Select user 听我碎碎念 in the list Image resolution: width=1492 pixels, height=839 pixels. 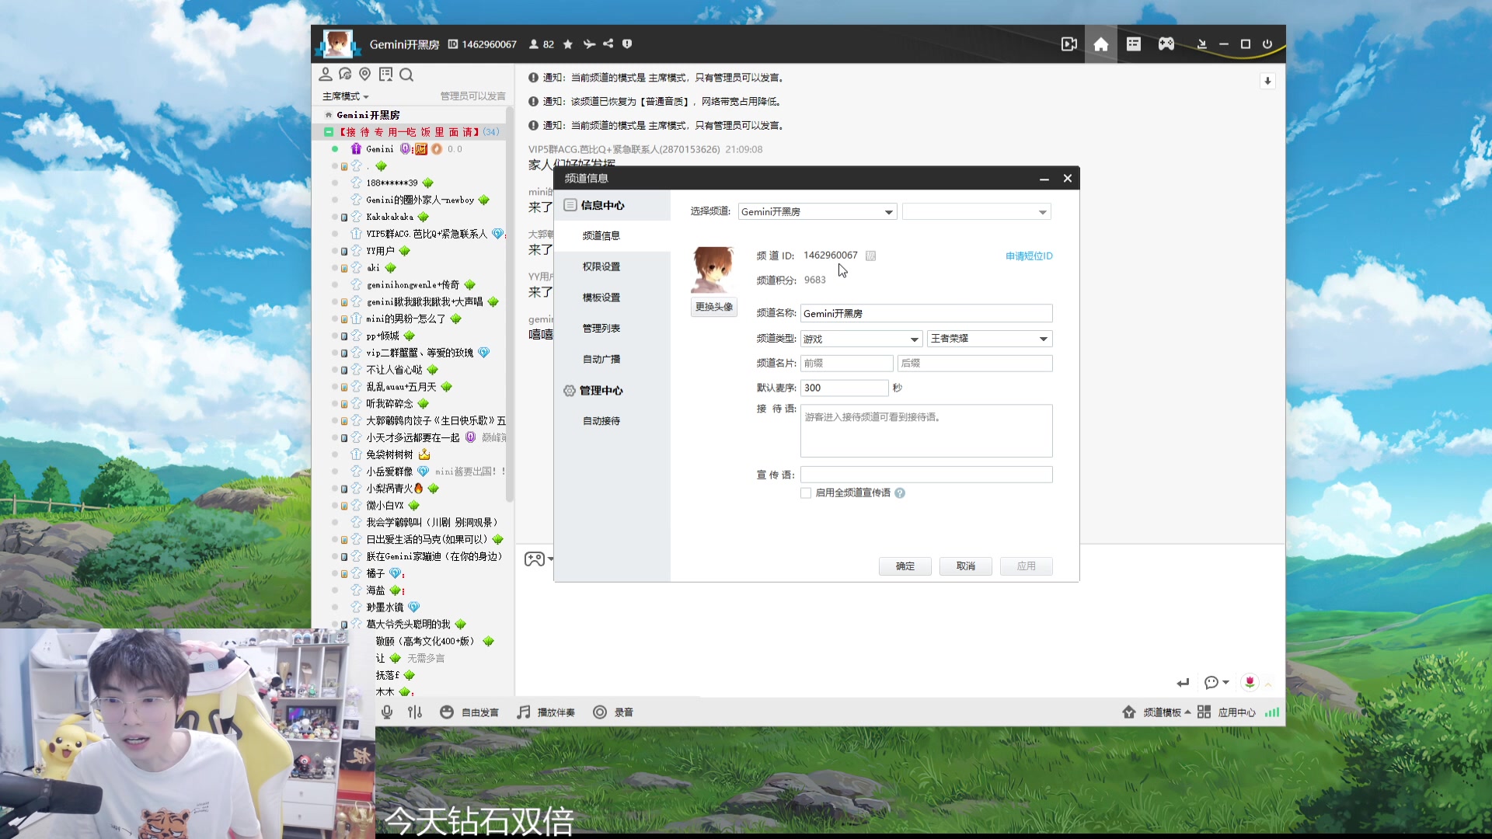coord(390,404)
